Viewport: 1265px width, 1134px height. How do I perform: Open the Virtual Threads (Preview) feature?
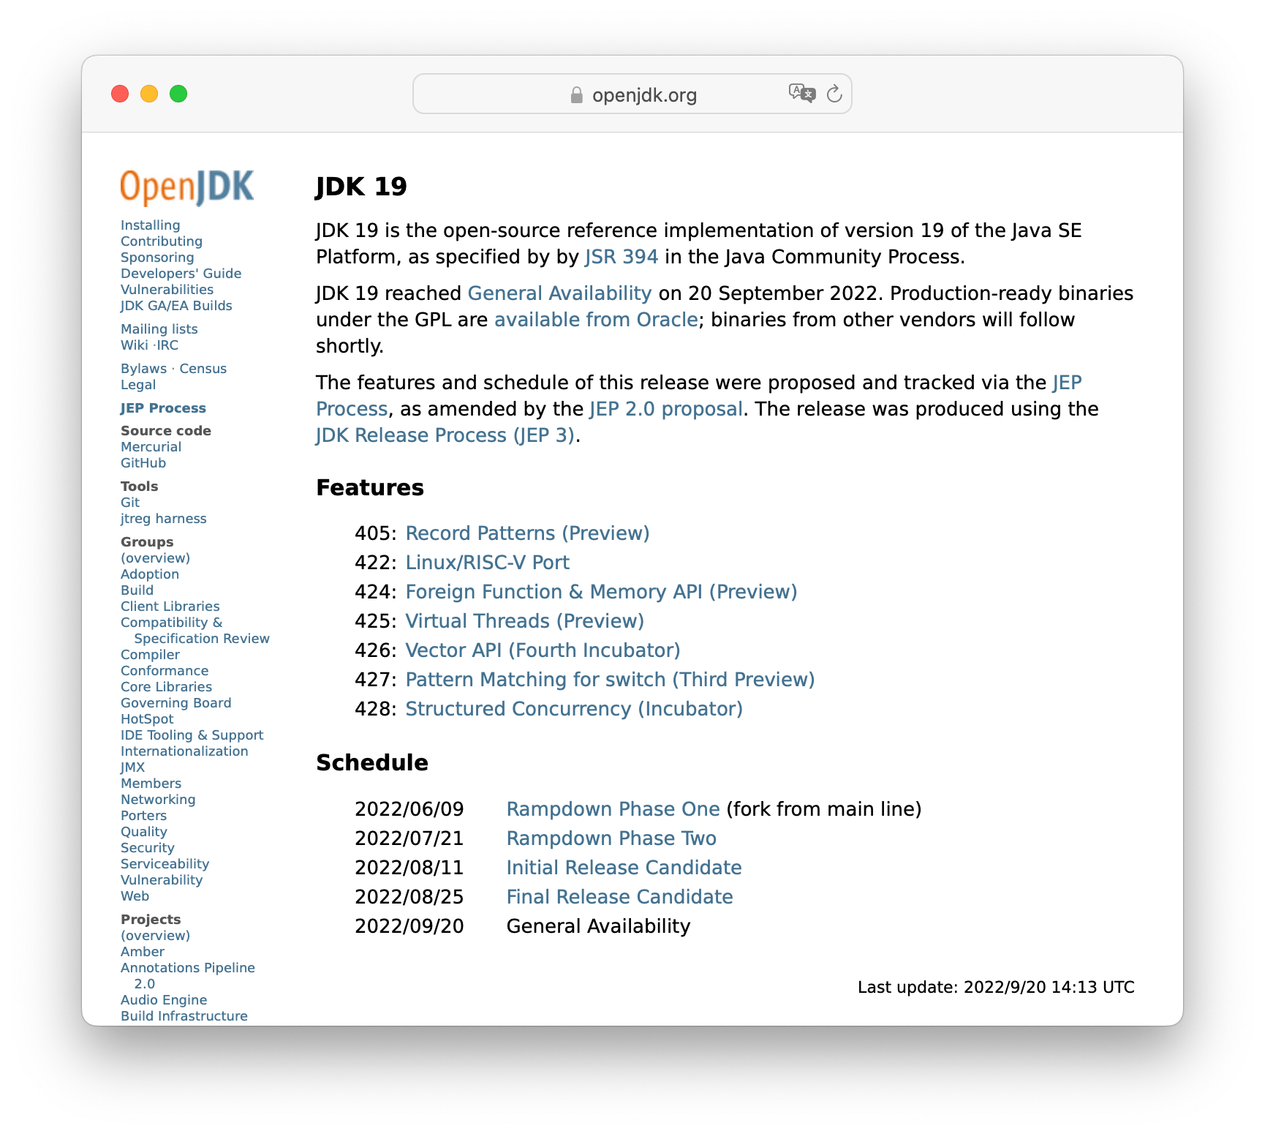[524, 620]
